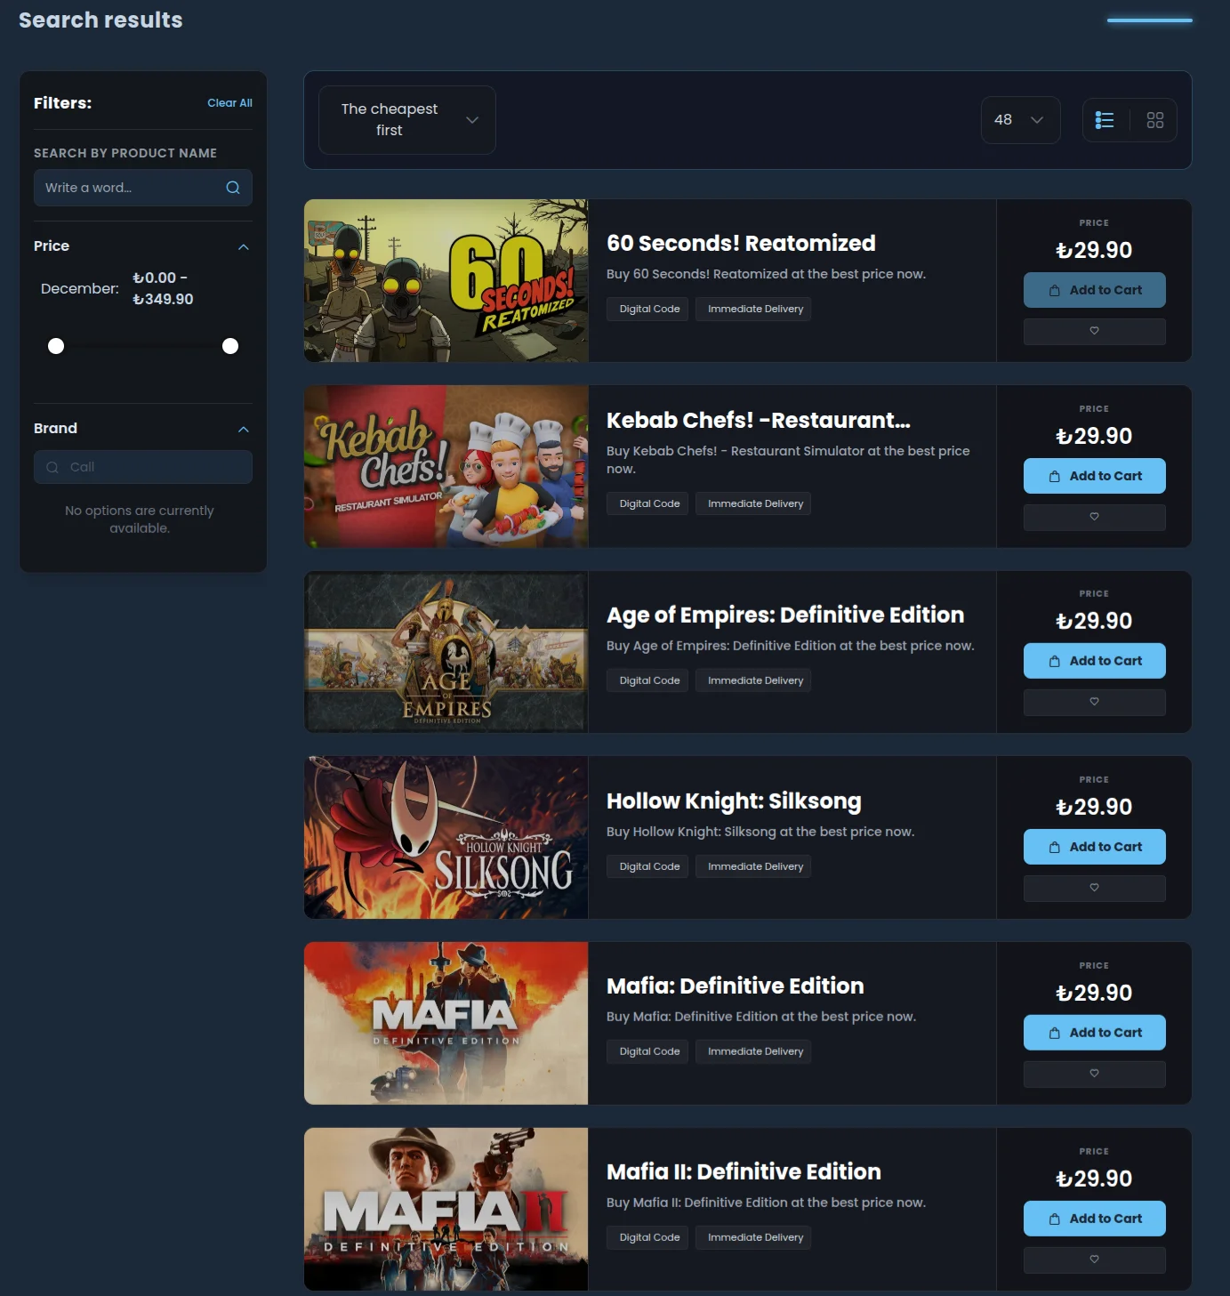Collapse the Price filter section
Image resolution: width=1230 pixels, height=1296 pixels.
pos(243,246)
